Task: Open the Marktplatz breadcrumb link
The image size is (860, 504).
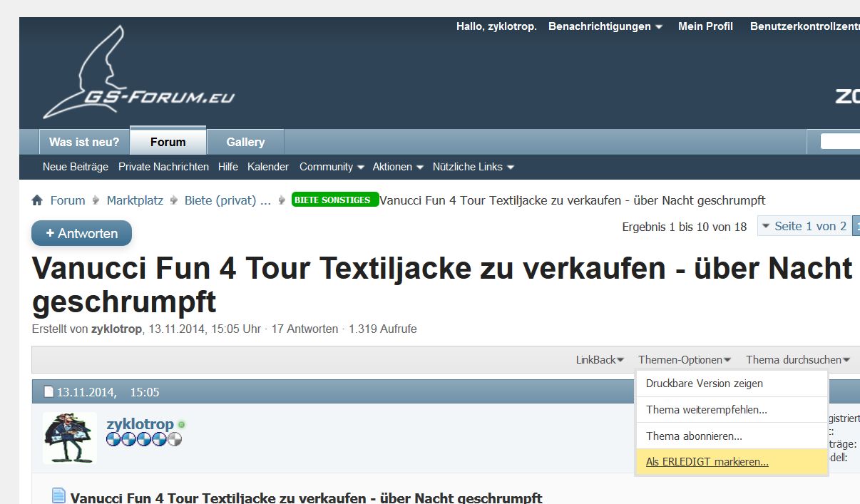Action: [135, 201]
